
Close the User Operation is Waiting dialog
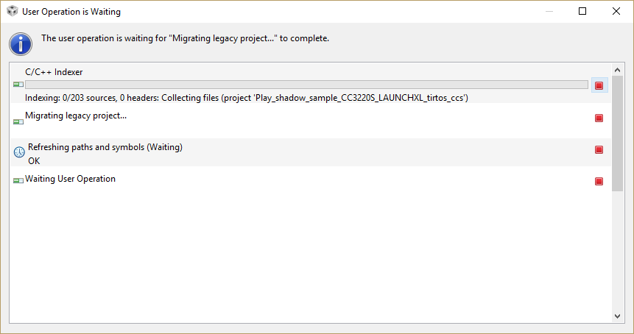616,12
